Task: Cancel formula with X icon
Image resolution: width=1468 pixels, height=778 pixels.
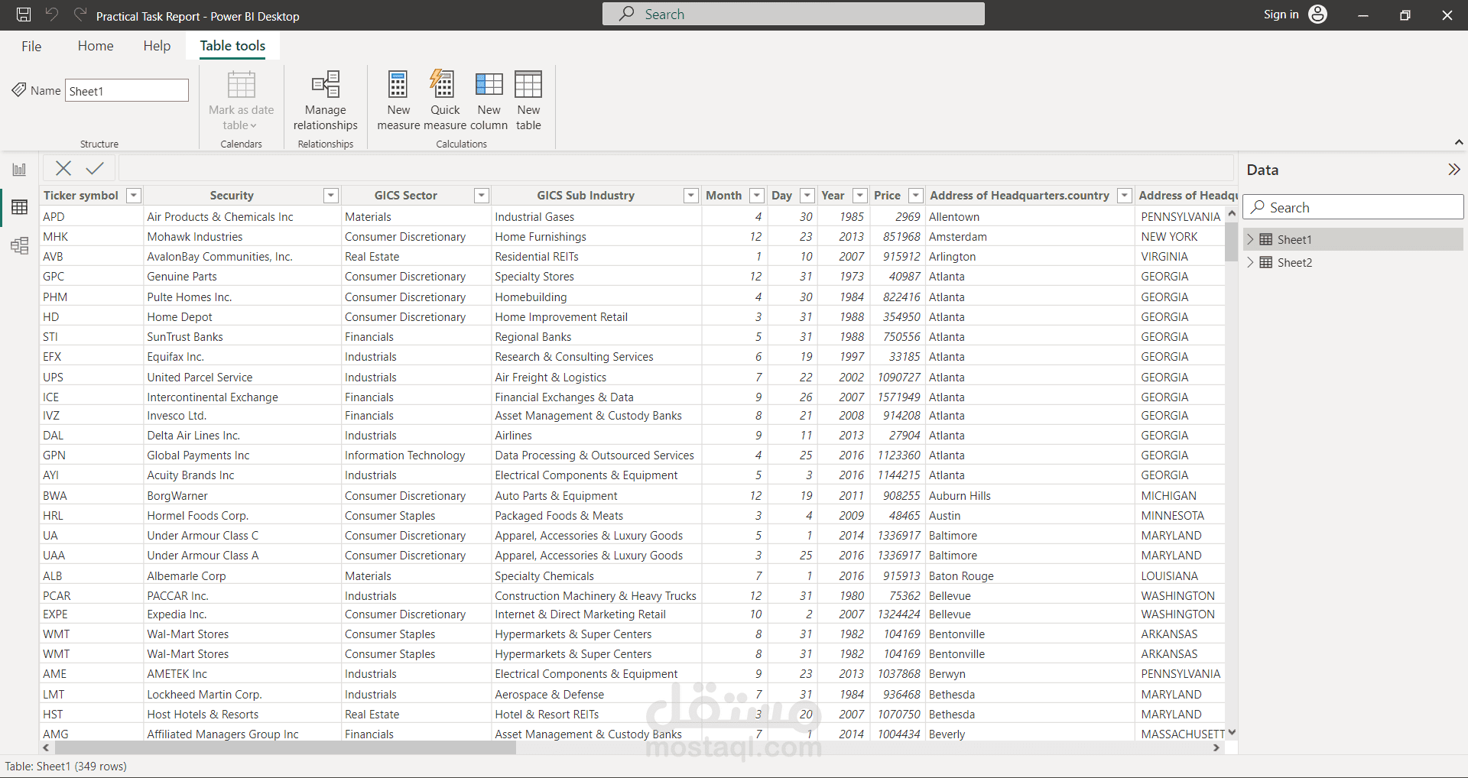Action: [63, 168]
